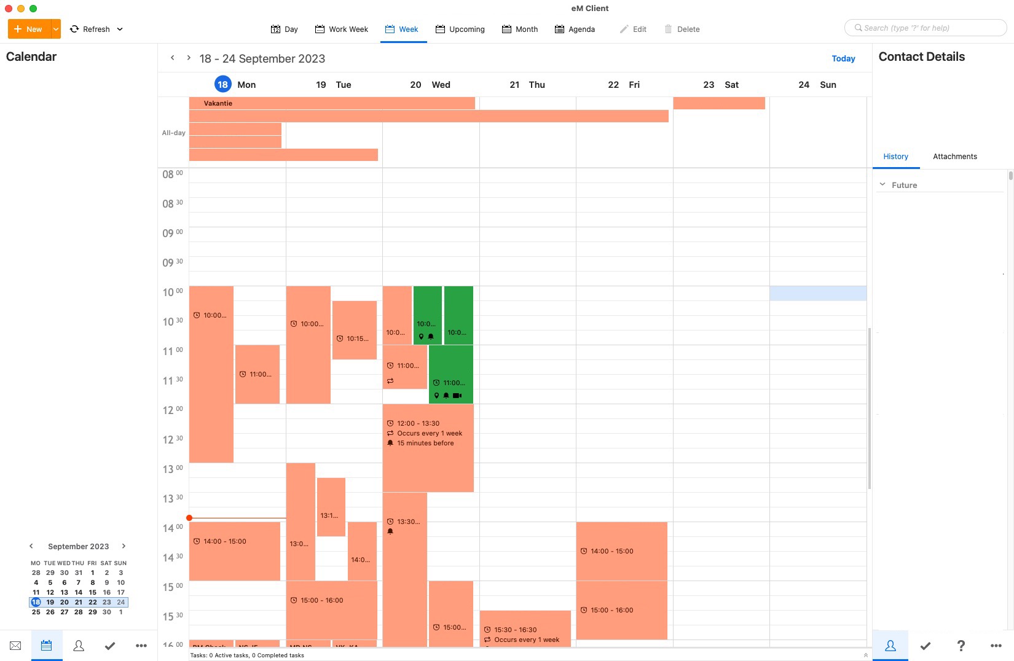Select Friday 14:00 - 15:00 event

pyautogui.click(x=622, y=551)
